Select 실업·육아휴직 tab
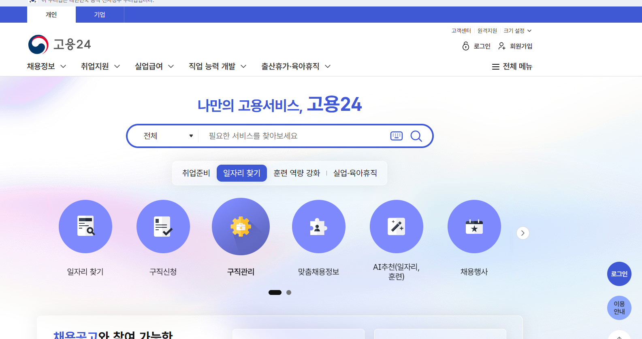Screen dimensions: 642x339 [355, 173]
